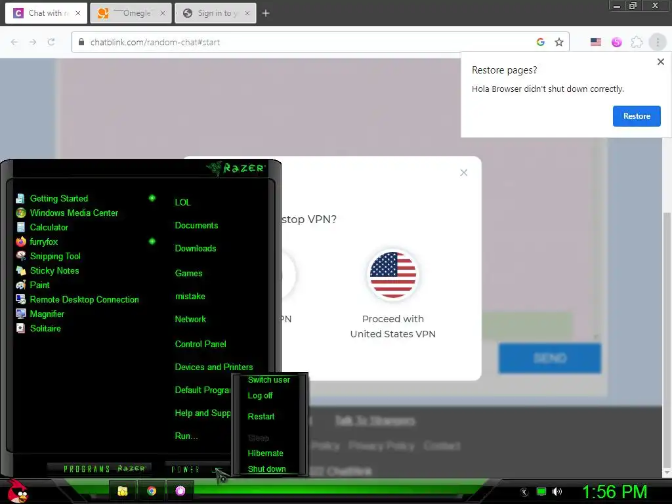Image resolution: width=672 pixels, height=504 pixels.
Task: Open Devices and Printers
Action: click(213, 367)
